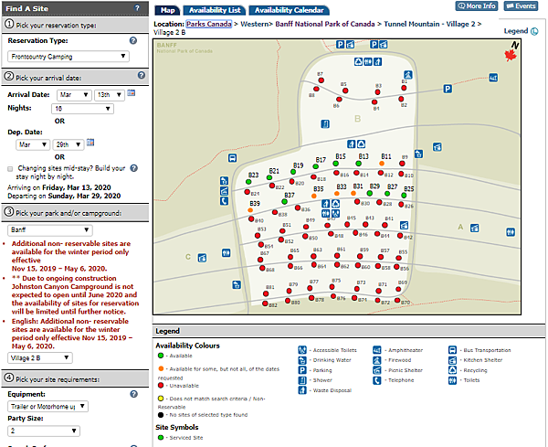
Task: Open arrival date help icon
Action: click(142, 75)
